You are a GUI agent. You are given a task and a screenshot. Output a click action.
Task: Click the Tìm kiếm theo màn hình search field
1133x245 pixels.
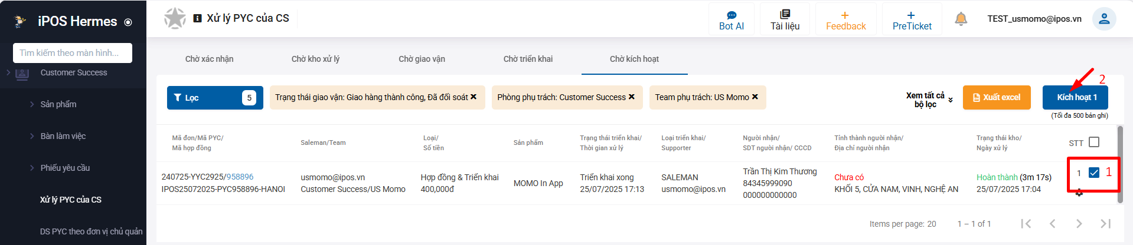pos(73,53)
